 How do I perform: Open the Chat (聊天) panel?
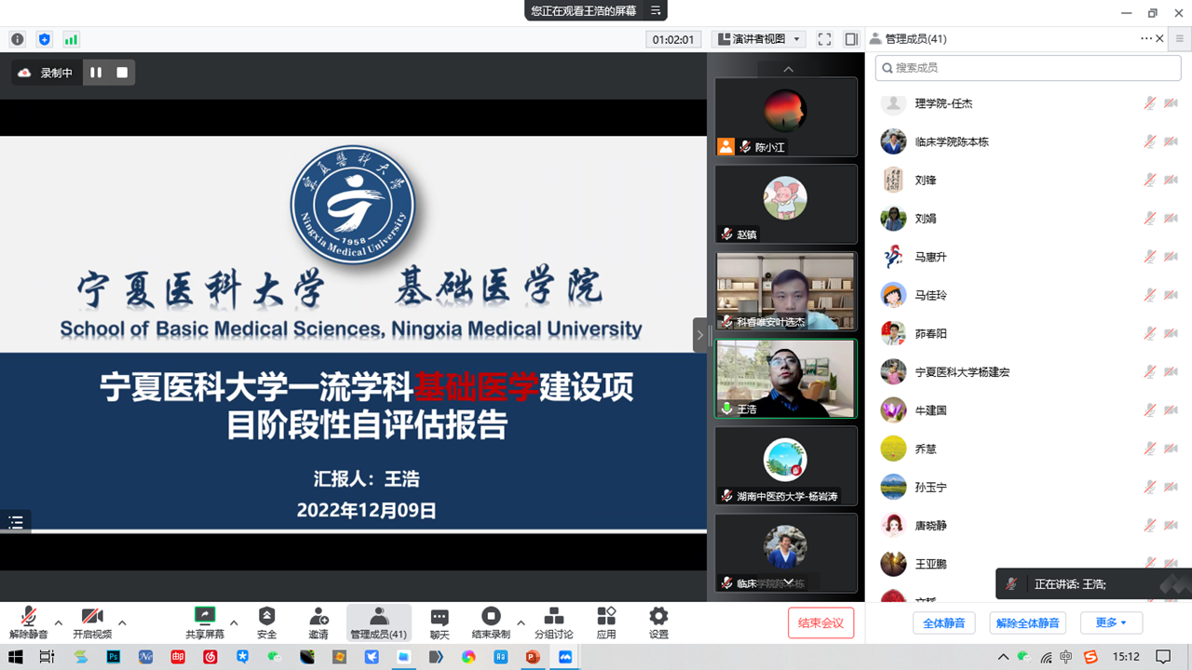pyautogui.click(x=440, y=616)
